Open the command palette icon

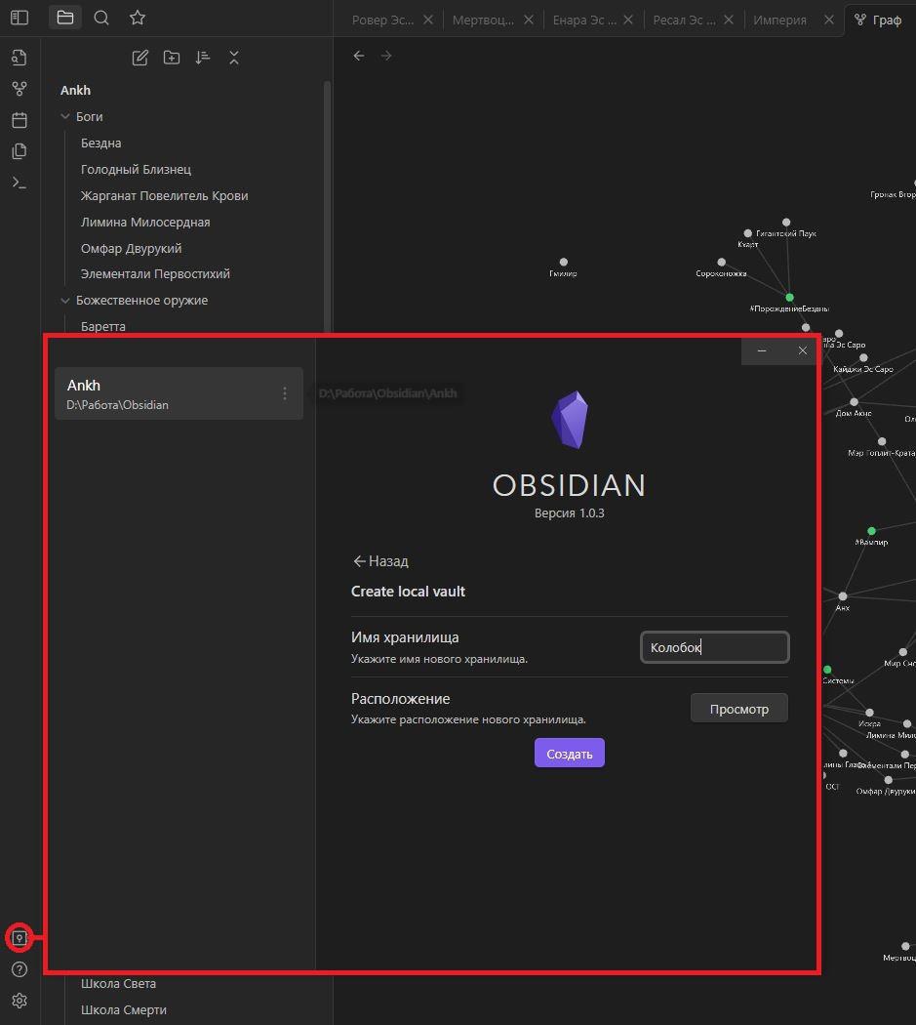(20, 183)
